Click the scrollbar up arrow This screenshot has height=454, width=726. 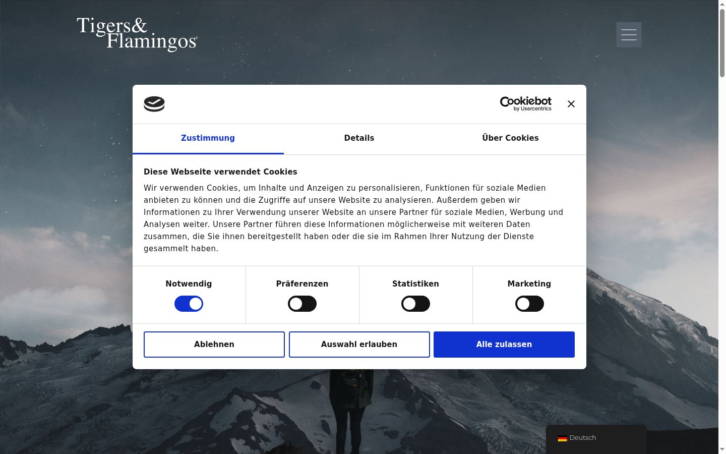point(722,4)
